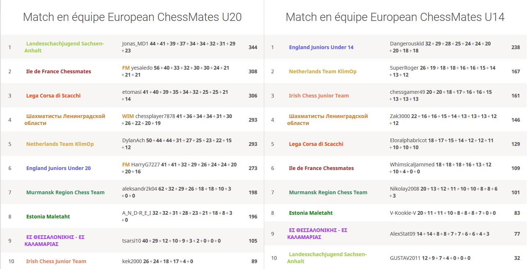Open England Juniors Under 14 team
527x269 pixels.
click(321, 47)
